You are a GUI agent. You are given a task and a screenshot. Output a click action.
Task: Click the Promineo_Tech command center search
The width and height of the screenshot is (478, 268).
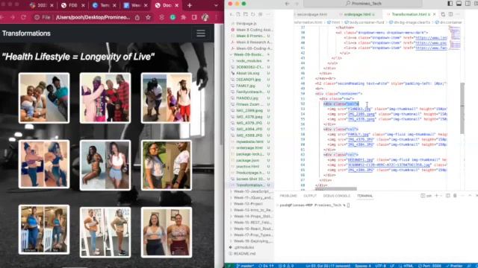(x=363, y=4)
